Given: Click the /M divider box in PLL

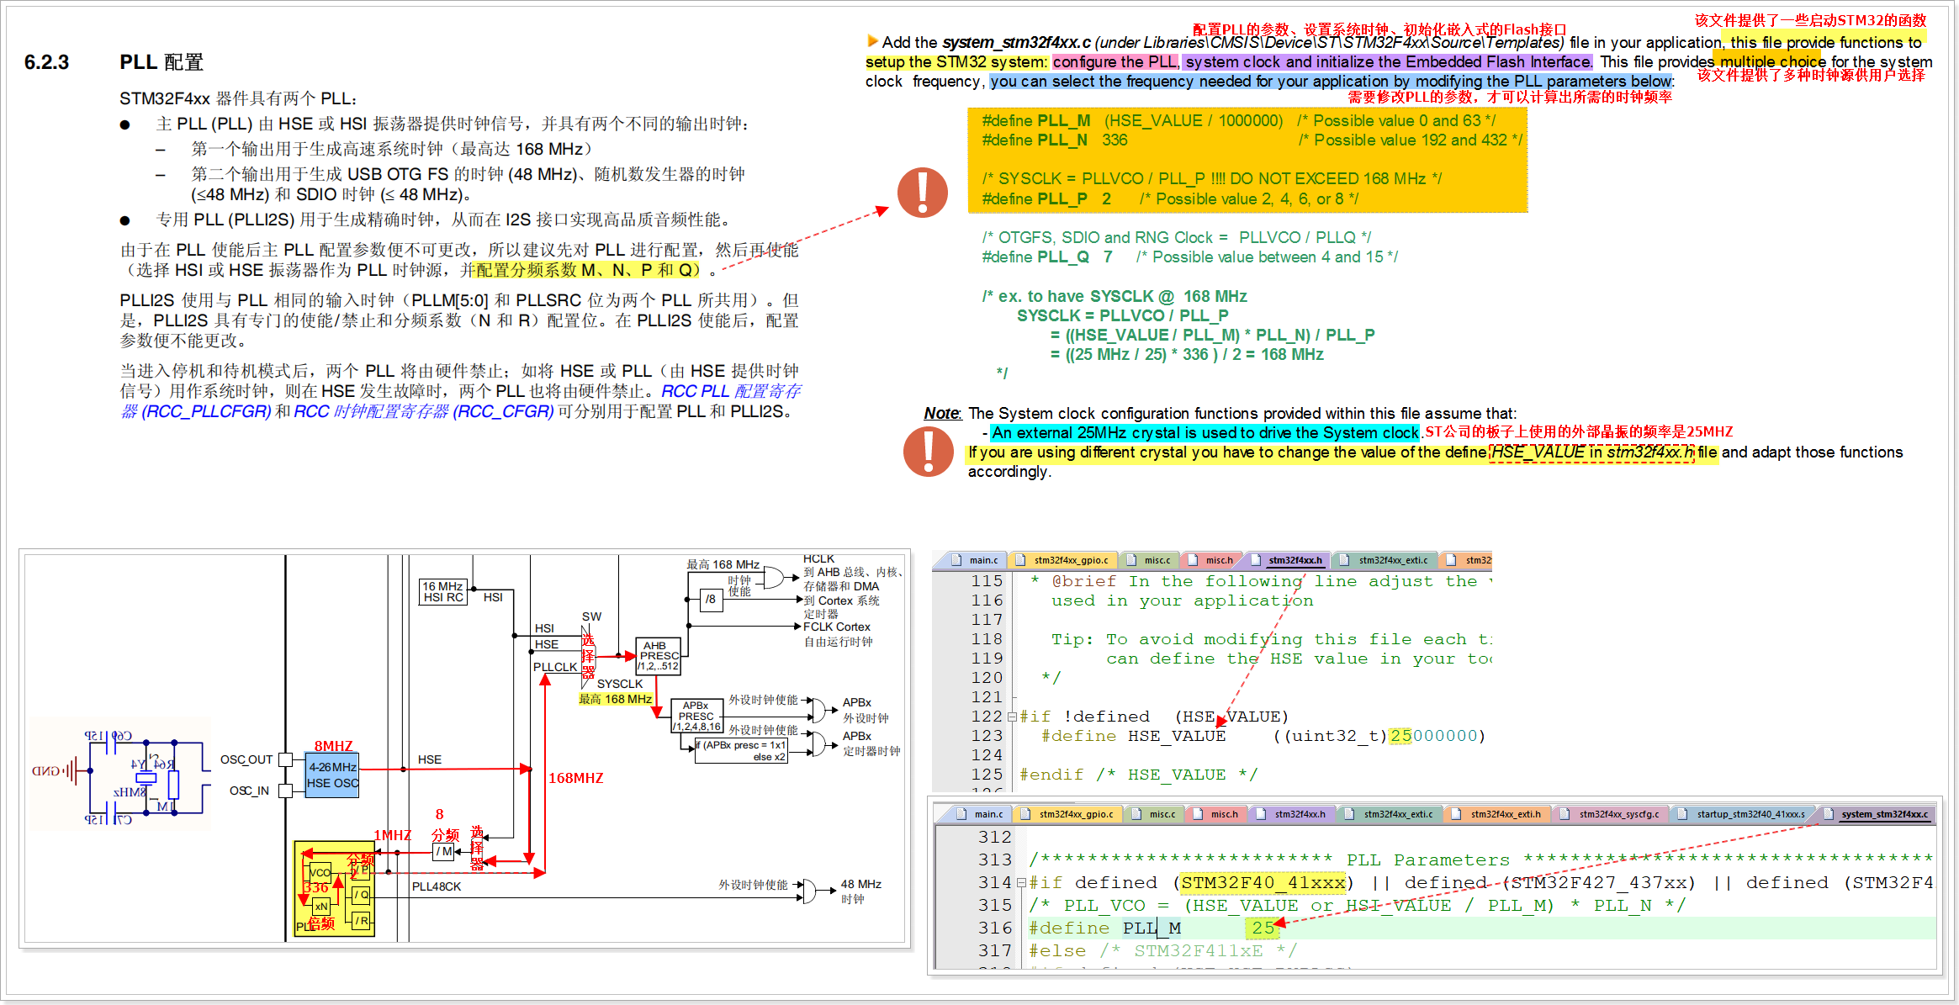Looking at the screenshot, I should click(444, 851).
